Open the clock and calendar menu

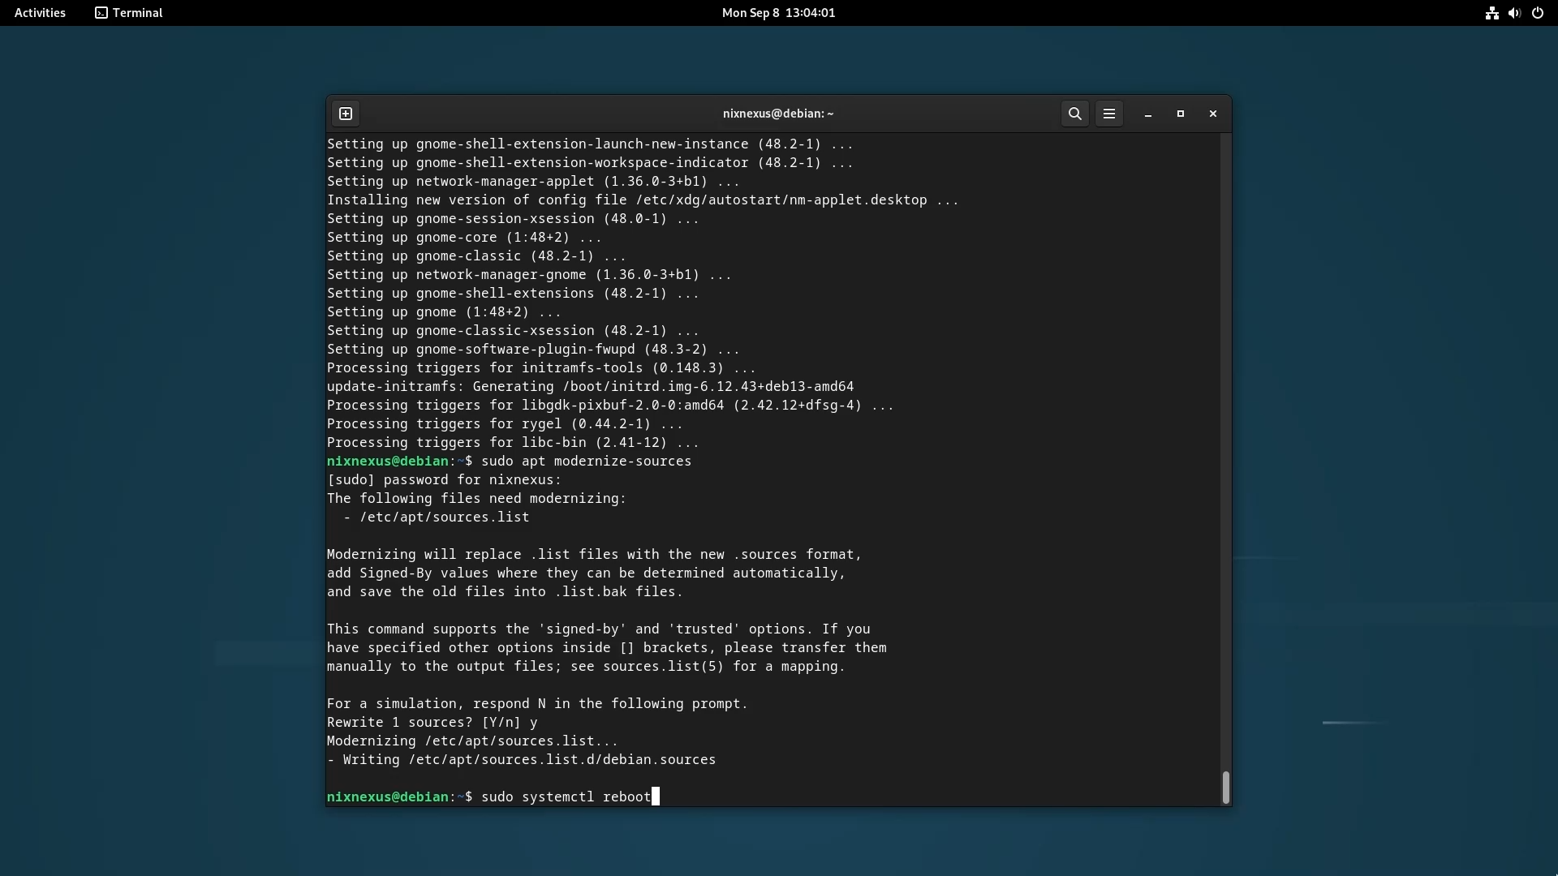(778, 13)
